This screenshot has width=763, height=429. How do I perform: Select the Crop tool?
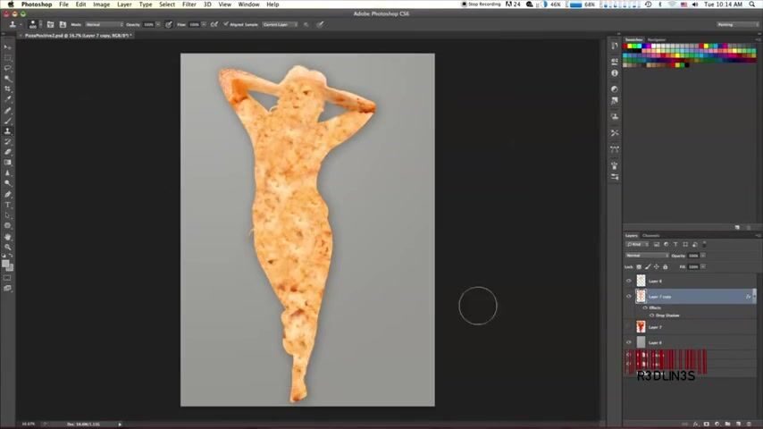point(8,89)
